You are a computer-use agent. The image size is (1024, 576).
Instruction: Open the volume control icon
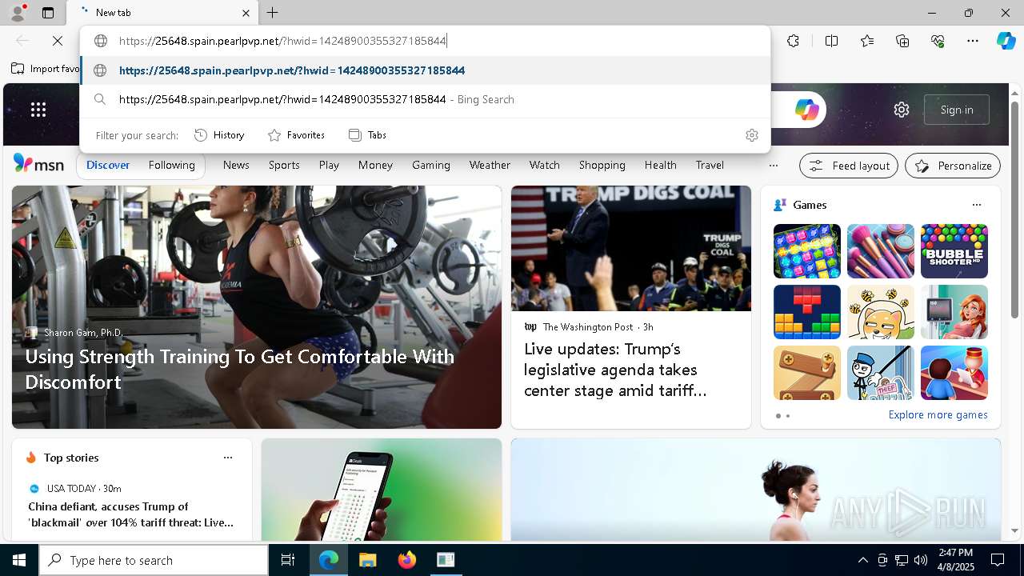[x=921, y=560]
